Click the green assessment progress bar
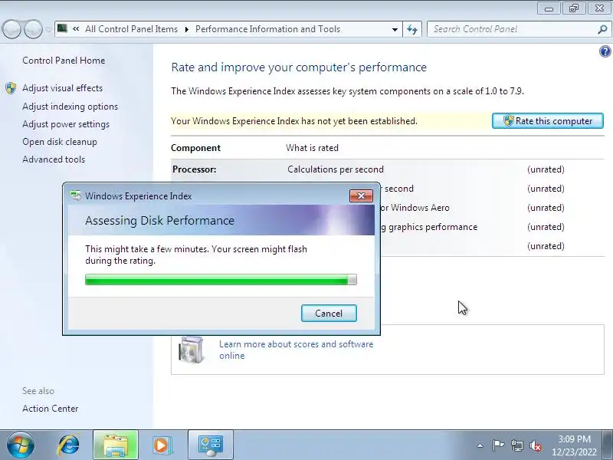613x460 pixels. tap(221, 279)
